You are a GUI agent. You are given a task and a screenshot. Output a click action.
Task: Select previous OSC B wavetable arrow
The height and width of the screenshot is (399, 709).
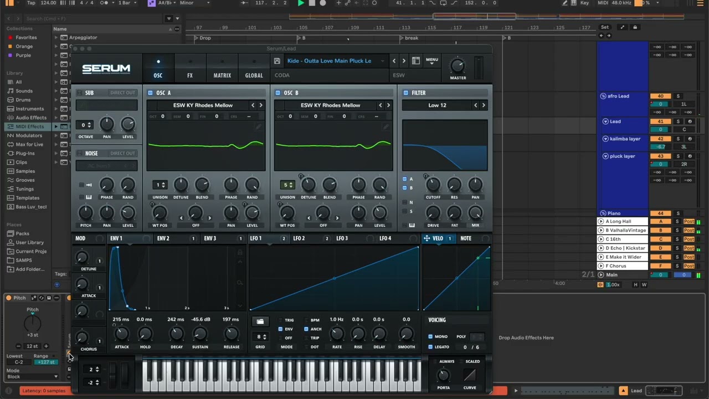[x=381, y=105]
